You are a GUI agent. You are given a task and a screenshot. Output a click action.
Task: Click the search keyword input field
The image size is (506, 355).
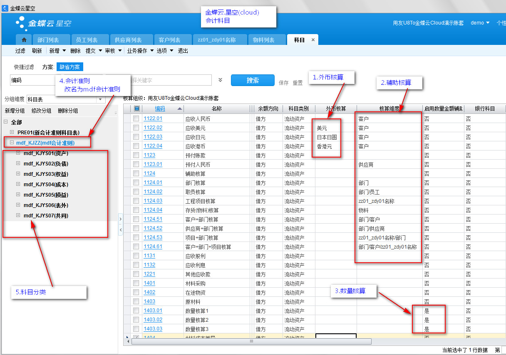(x=171, y=80)
